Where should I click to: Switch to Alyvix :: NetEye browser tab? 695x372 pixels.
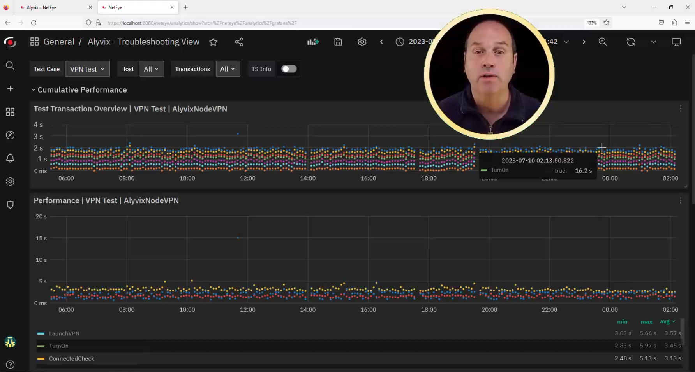[56, 7]
